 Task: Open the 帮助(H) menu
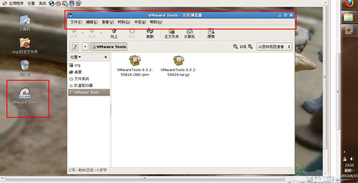coord(156,22)
